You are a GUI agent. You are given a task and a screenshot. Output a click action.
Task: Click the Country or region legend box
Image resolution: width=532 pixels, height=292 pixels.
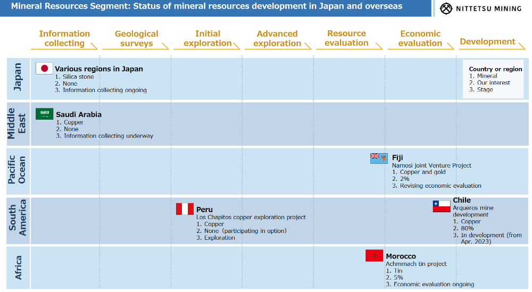pos(495,79)
